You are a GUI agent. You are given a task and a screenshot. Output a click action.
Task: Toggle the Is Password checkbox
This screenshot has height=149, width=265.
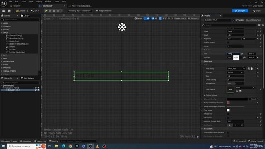pos(228,118)
